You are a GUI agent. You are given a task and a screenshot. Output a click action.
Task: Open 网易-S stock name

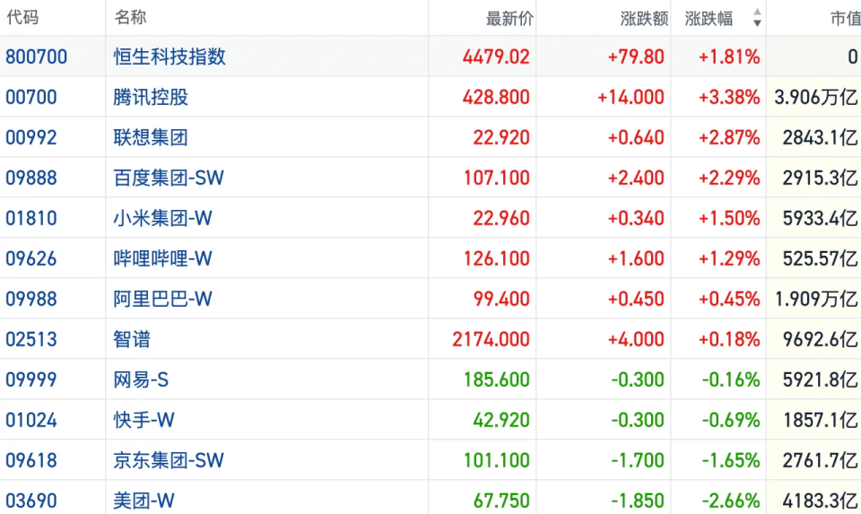pyautogui.click(x=141, y=379)
